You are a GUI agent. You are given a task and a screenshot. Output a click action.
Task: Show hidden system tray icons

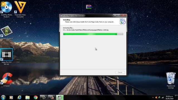coord(153,97)
